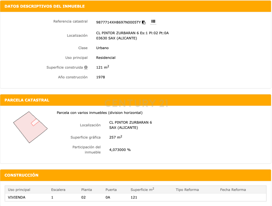The height and width of the screenshot is (206, 272).
Task: Click the construction year 1978
Action: click(100, 77)
